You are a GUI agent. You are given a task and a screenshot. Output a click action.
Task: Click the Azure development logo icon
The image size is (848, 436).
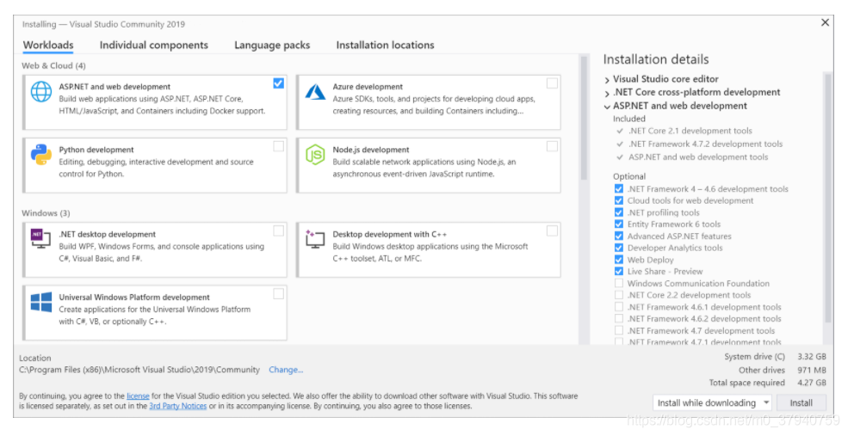pos(315,92)
